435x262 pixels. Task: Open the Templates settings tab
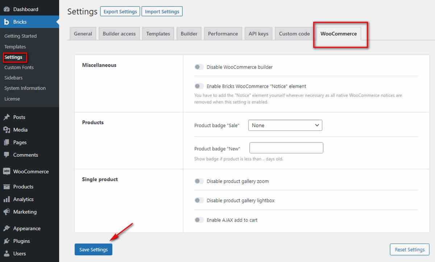click(158, 34)
